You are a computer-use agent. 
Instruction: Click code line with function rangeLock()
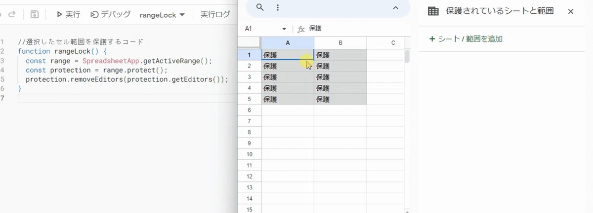pos(62,51)
